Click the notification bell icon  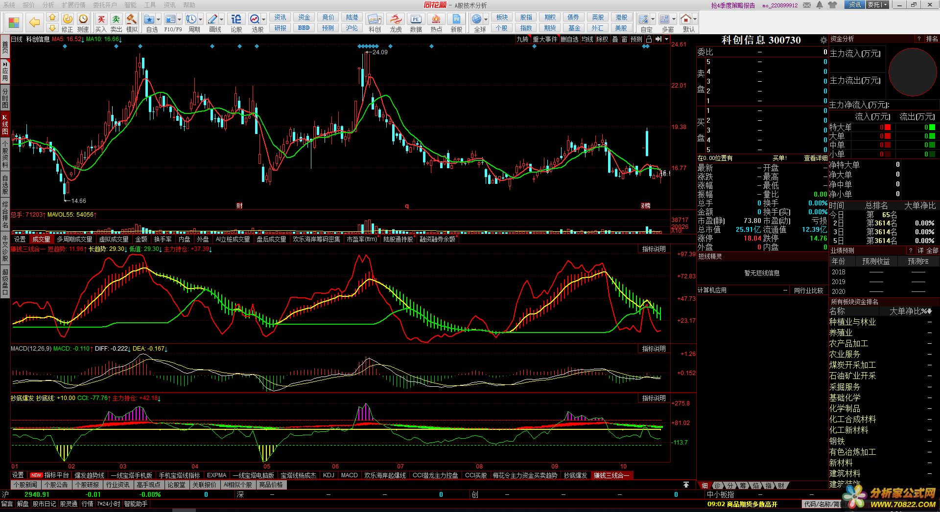(820, 5)
